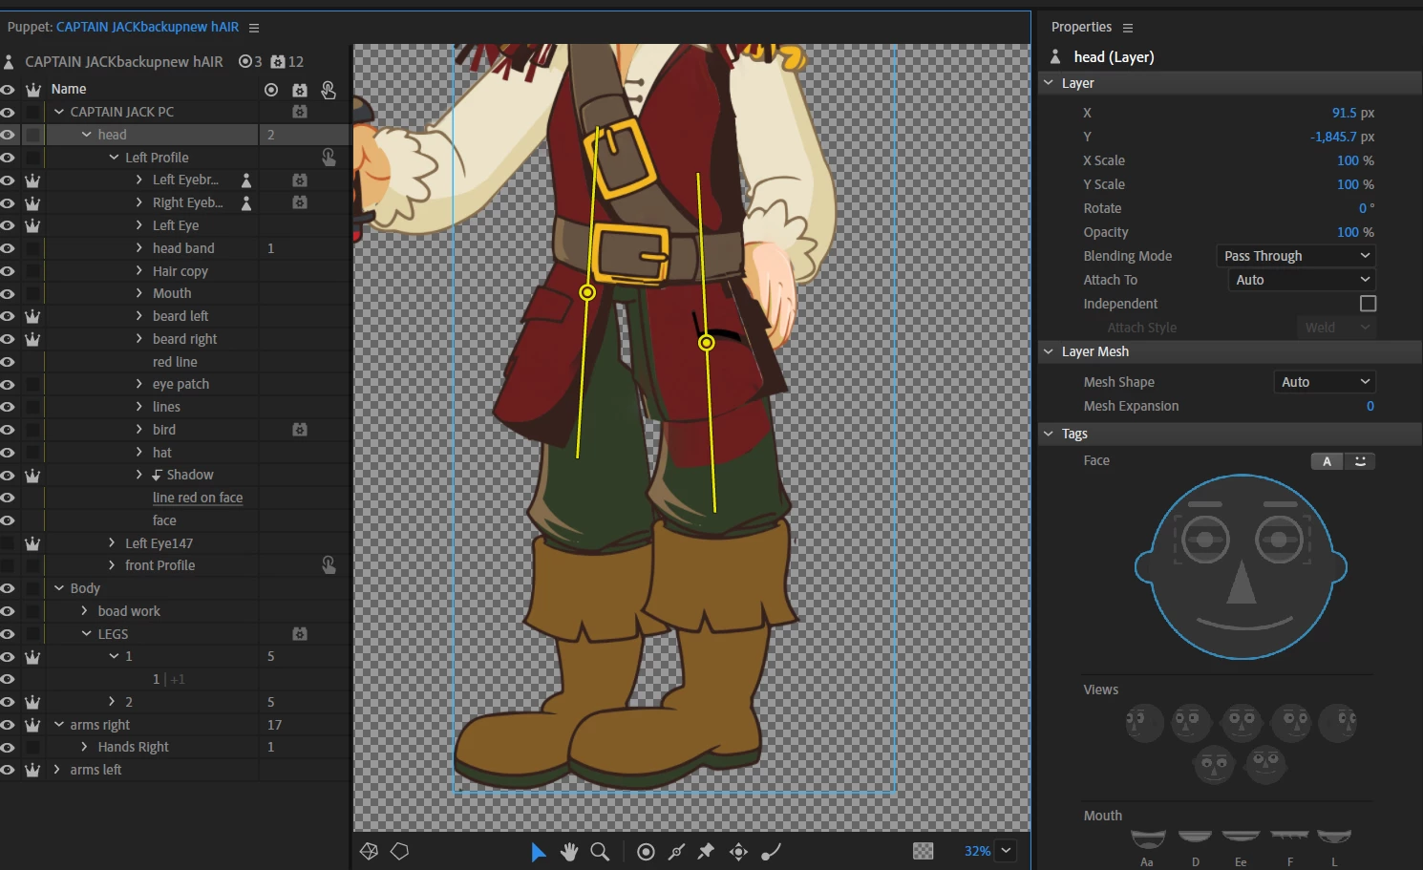This screenshot has height=870, width=1423.
Task: Collapse the Tags section
Action: click(x=1049, y=434)
